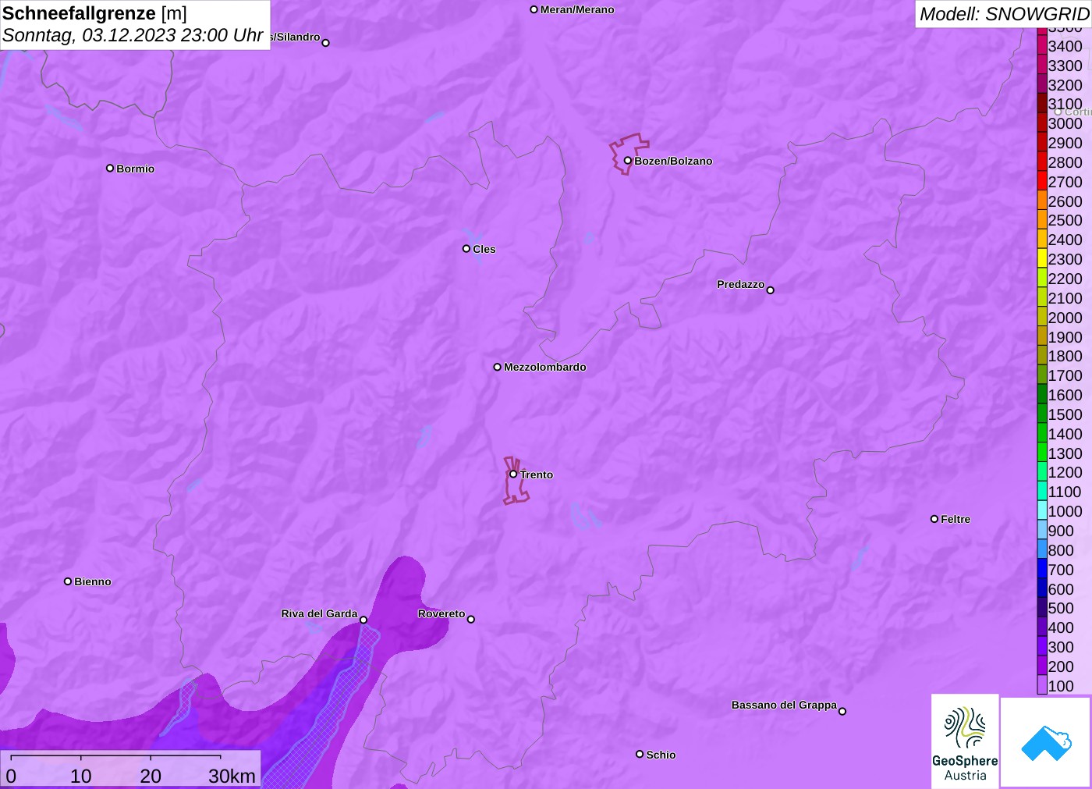Click the 100 m legend color swatch
The image size is (1092, 789).
pos(1042,685)
